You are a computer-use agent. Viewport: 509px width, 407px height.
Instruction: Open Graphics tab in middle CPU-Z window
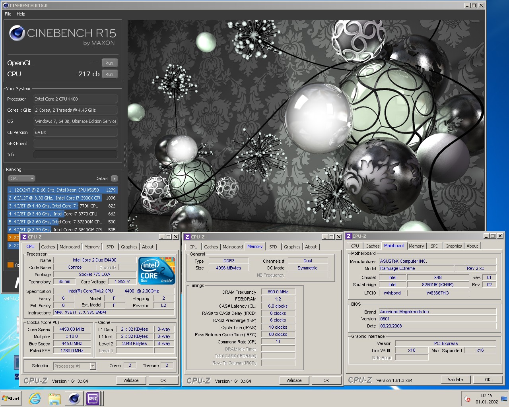tap(292, 247)
